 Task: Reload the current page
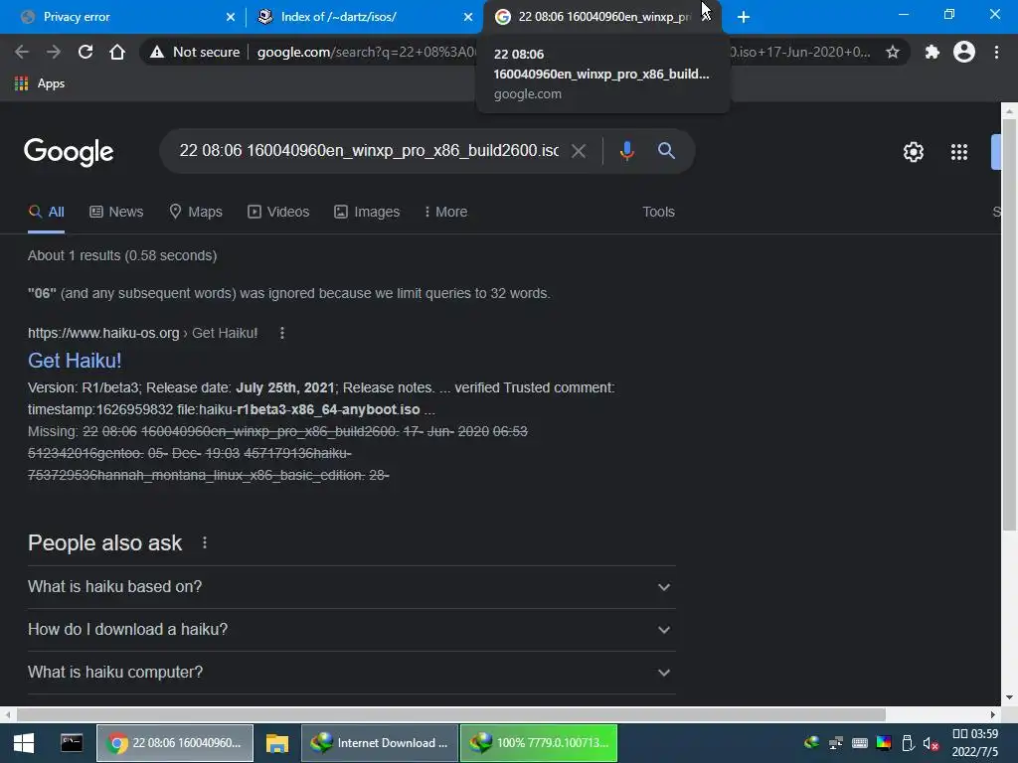(85, 52)
